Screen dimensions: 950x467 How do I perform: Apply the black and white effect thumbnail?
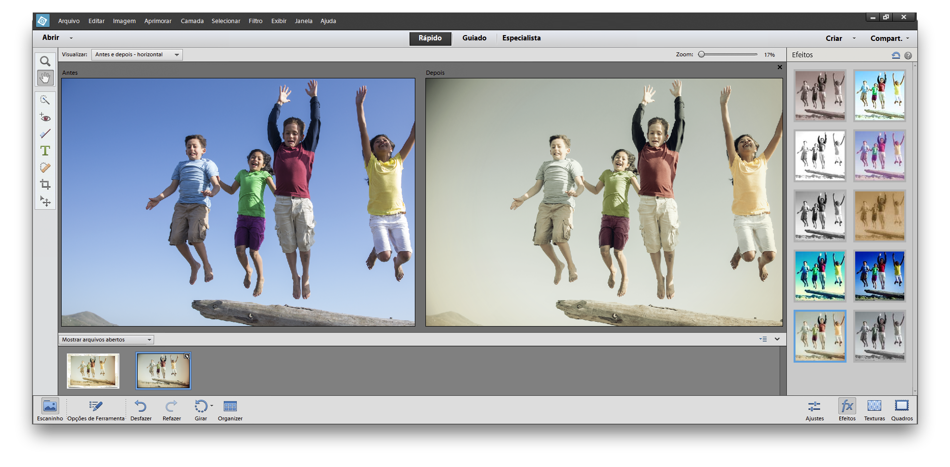pos(820,216)
